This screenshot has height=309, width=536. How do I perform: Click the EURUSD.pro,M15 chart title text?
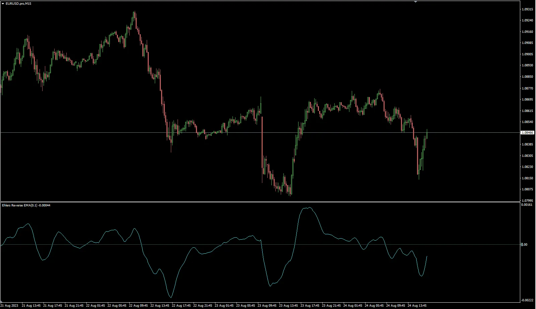[18, 3]
